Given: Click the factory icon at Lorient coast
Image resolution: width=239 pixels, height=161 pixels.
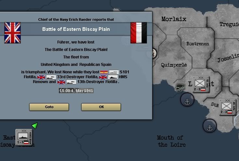Looking at the screenshot, I should pos(180,88).
